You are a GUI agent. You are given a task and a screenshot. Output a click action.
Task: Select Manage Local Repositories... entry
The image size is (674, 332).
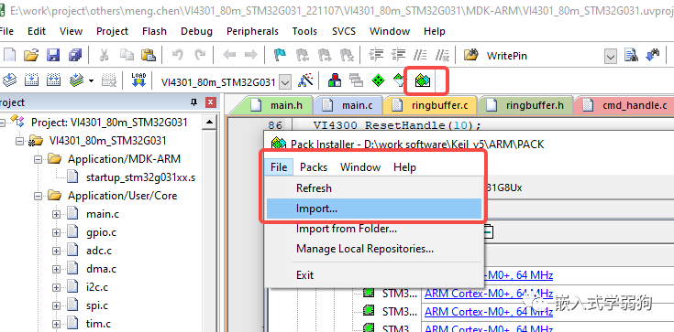[374, 249]
